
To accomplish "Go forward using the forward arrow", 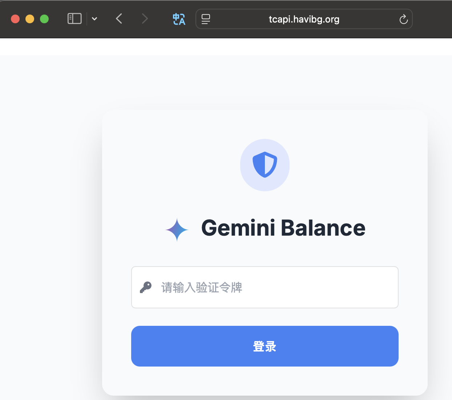I will 145,19.
